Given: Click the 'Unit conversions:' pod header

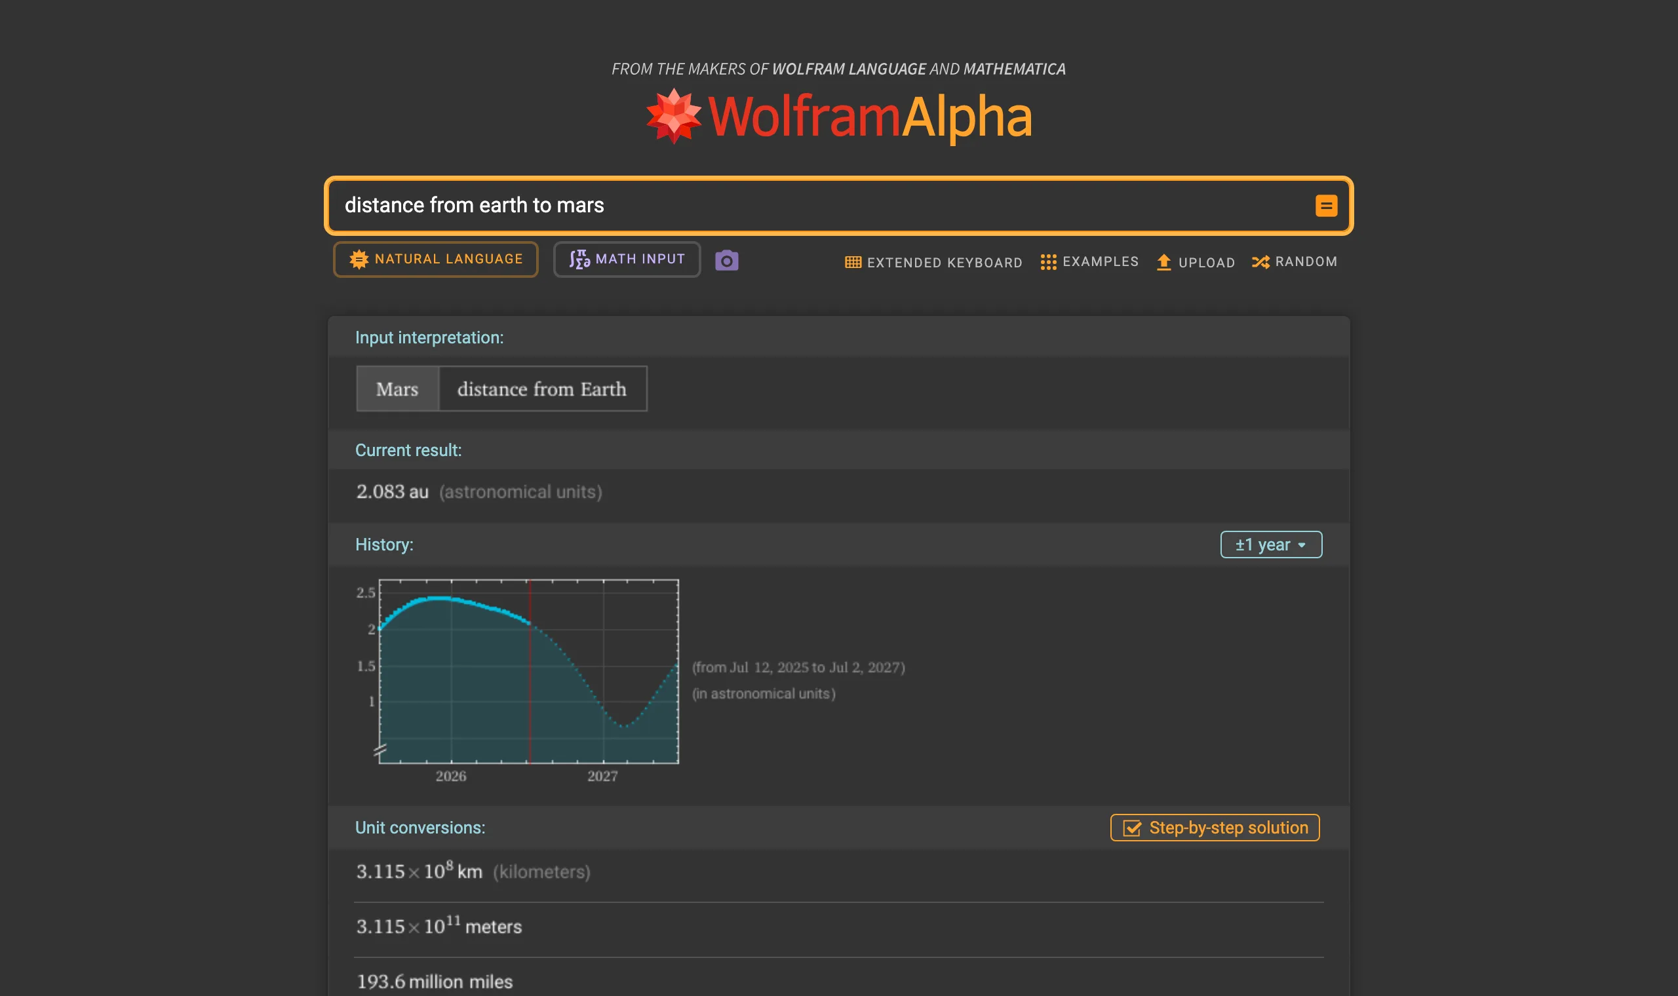Looking at the screenshot, I should tap(420, 828).
